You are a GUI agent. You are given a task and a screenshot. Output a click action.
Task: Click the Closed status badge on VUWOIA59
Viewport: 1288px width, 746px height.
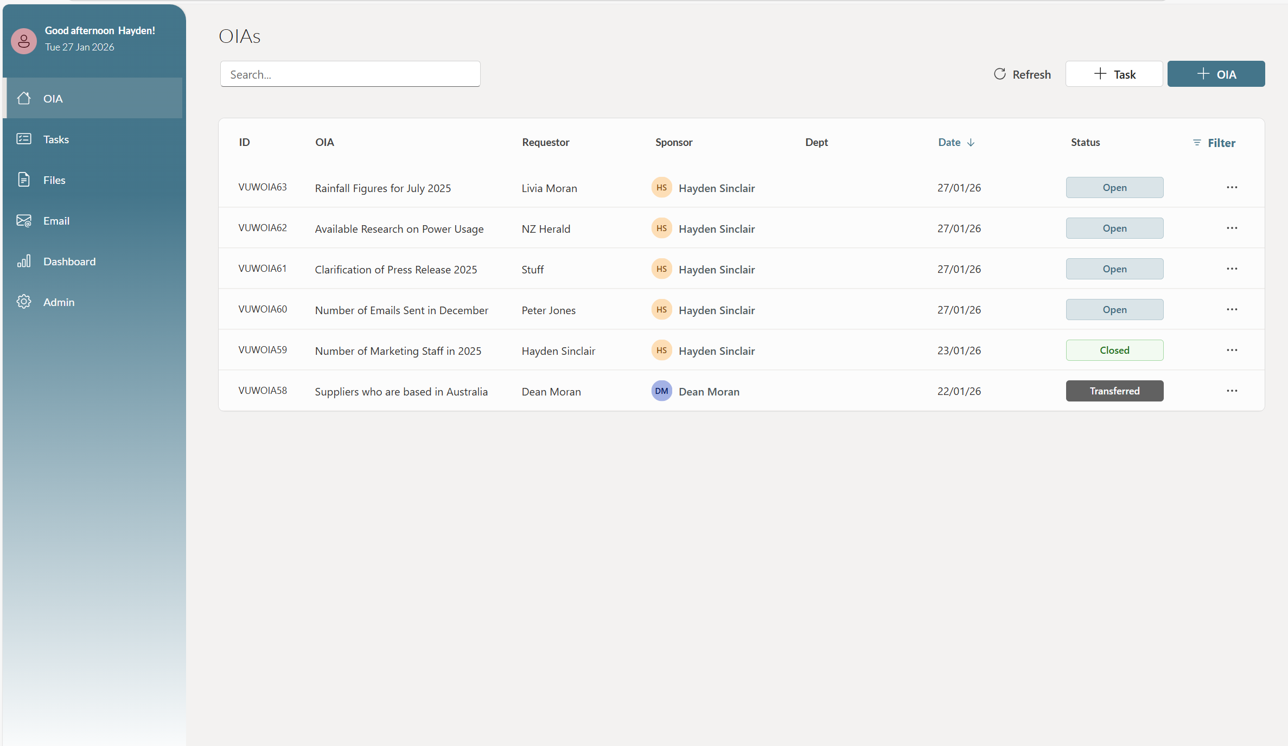(1114, 350)
